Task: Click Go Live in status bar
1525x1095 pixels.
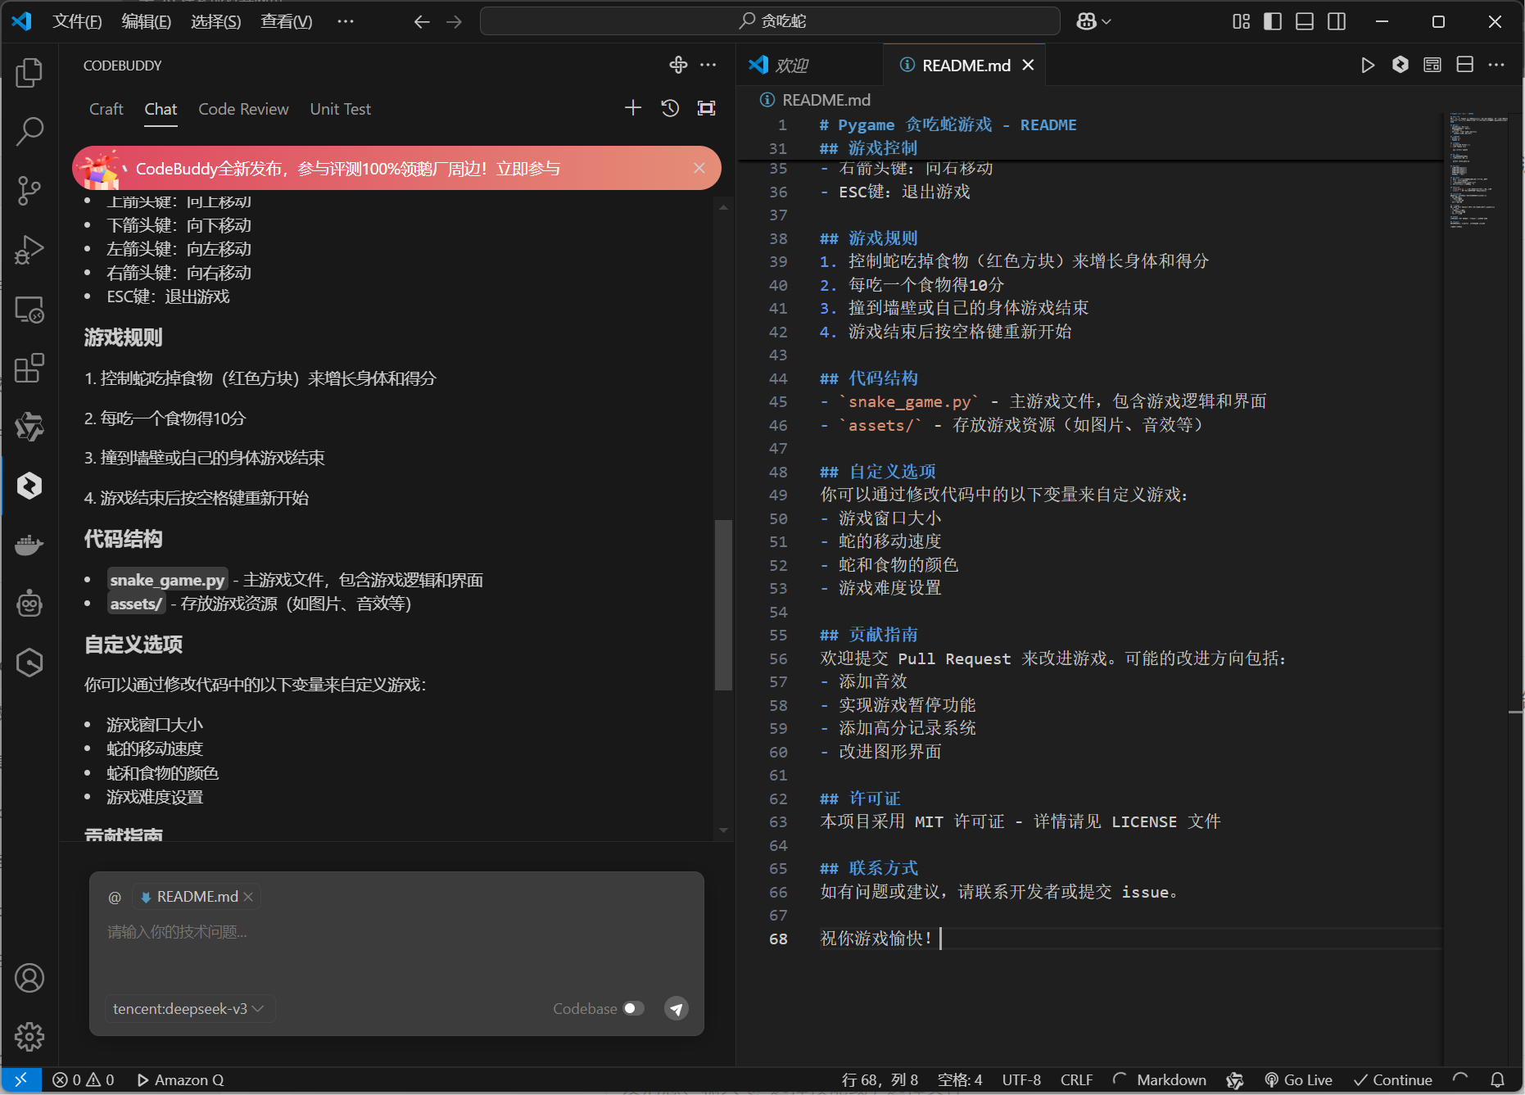Action: (x=1299, y=1080)
